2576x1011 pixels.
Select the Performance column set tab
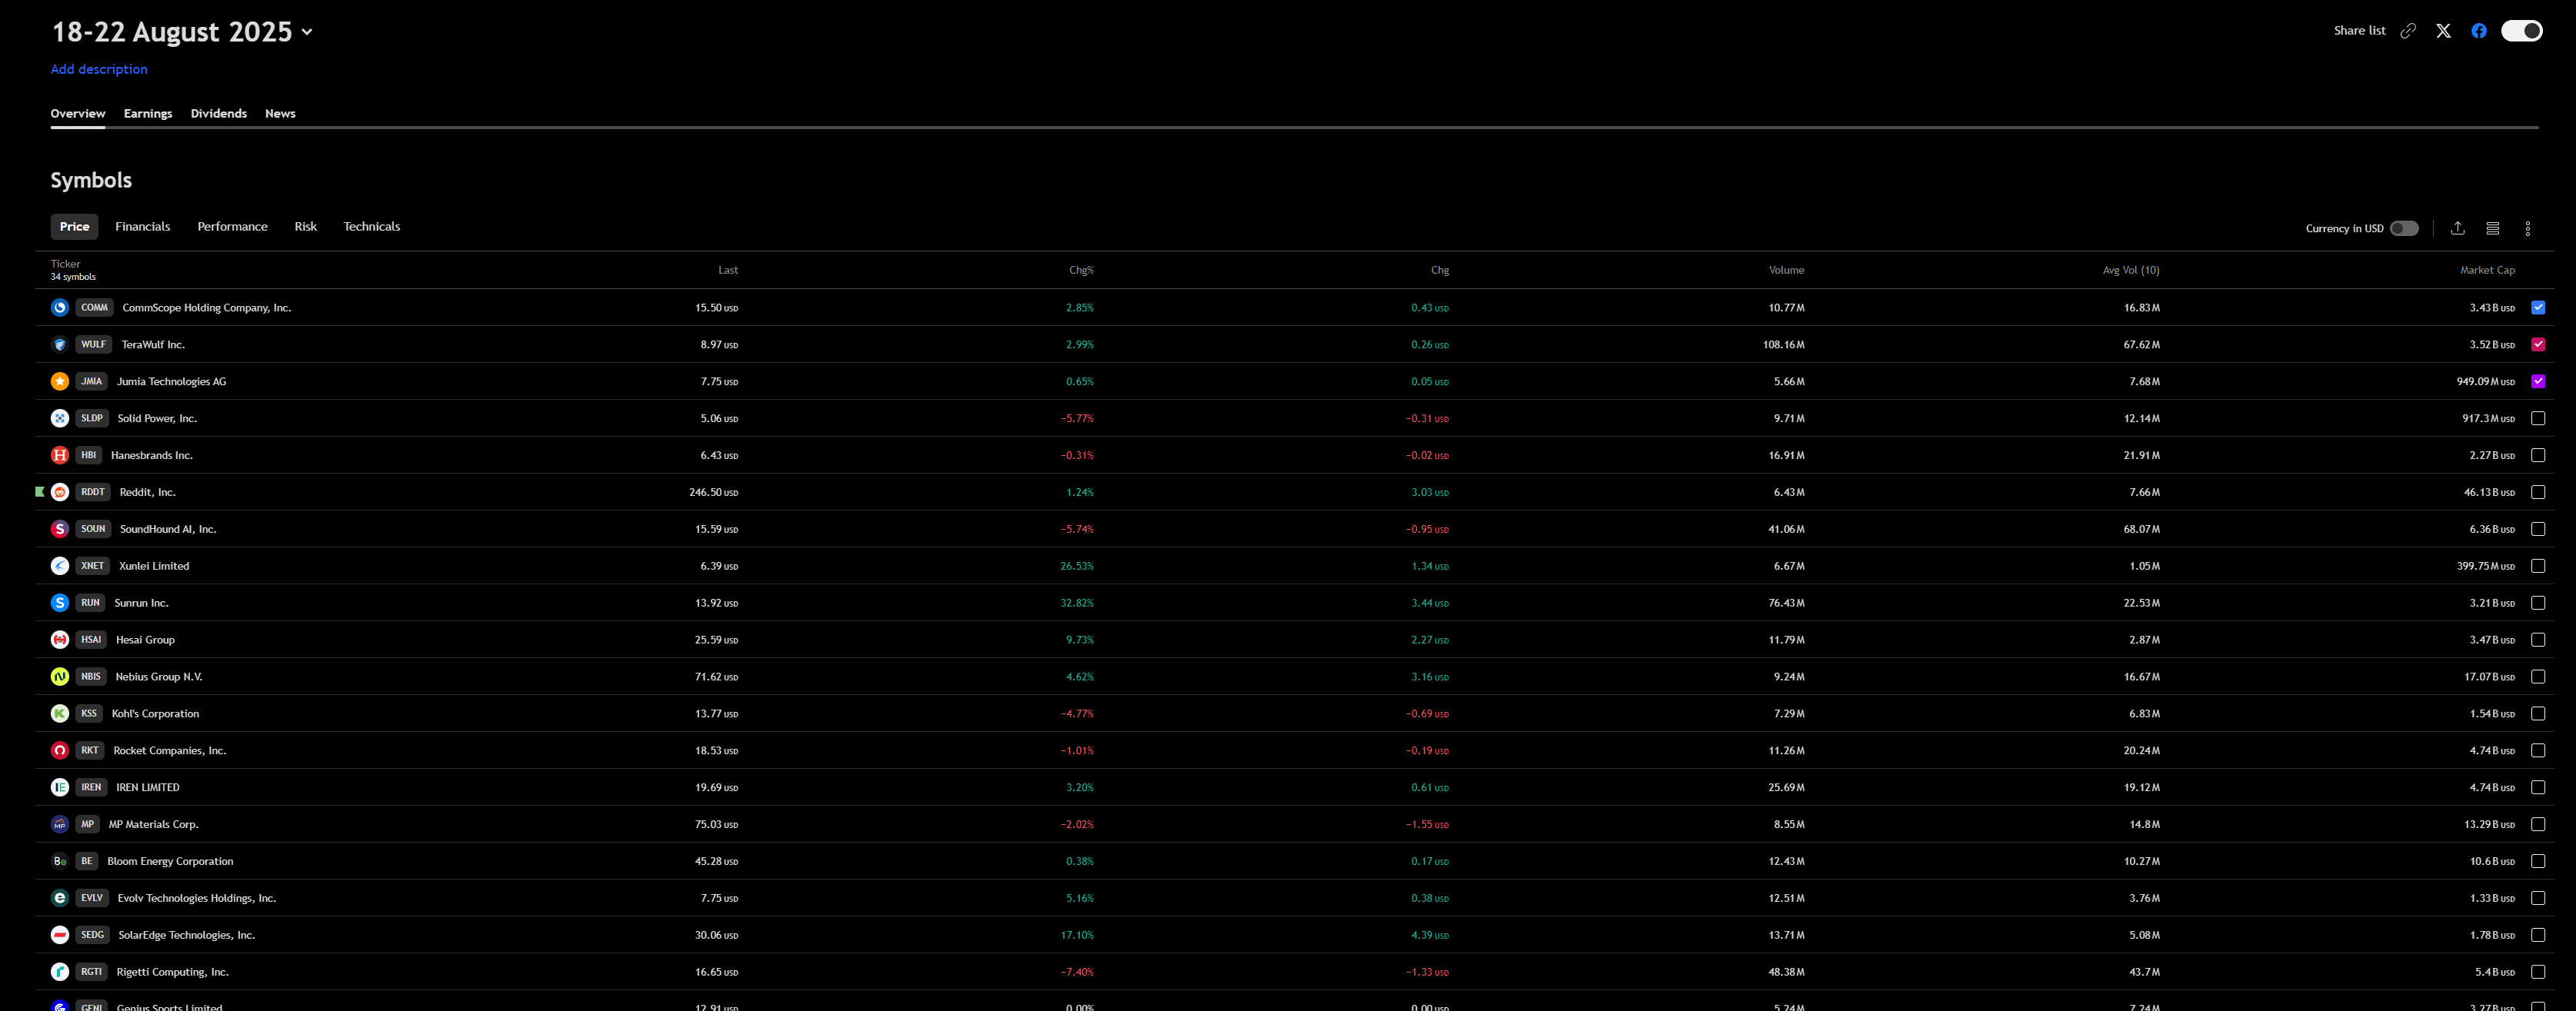[232, 226]
